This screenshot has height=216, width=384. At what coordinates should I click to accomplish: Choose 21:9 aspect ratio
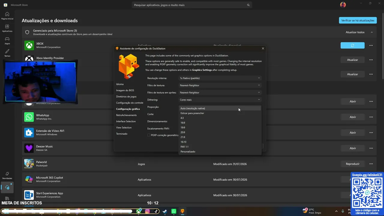pyautogui.click(x=220, y=137)
